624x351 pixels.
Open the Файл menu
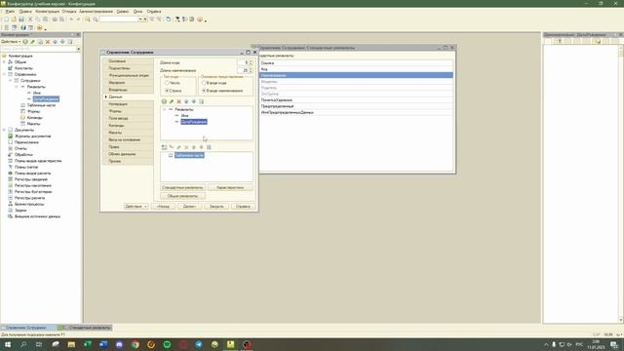tap(10, 12)
